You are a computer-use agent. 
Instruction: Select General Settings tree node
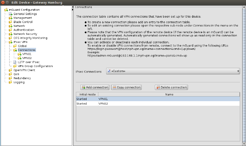25,14
